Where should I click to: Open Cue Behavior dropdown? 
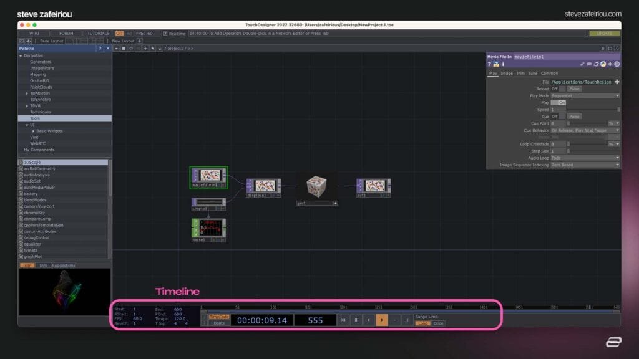click(x=585, y=130)
